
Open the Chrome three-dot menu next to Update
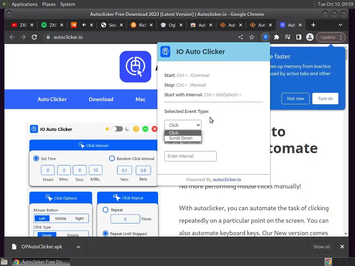(x=341, y=37)
